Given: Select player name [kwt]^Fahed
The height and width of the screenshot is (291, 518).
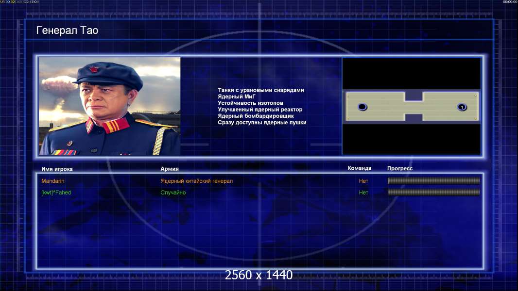Looking at the screenshot, I should pos(56,193).
